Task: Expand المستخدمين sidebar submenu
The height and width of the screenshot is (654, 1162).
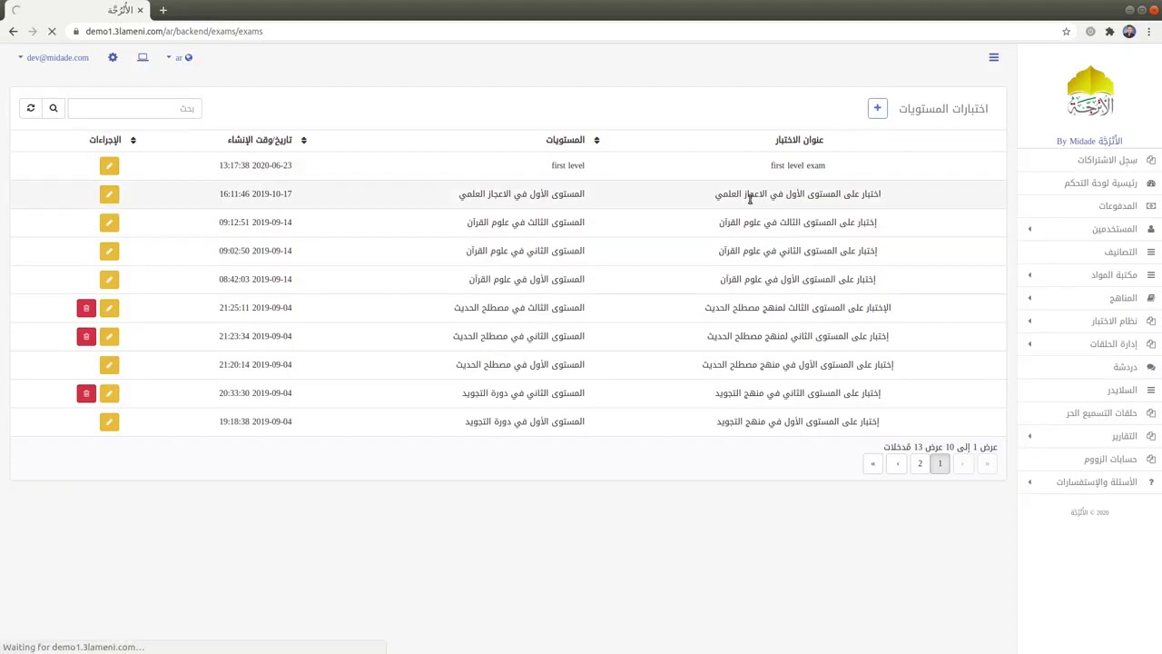Action: 1088,229
